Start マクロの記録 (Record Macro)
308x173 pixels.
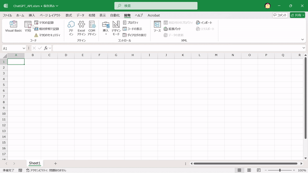46,23
